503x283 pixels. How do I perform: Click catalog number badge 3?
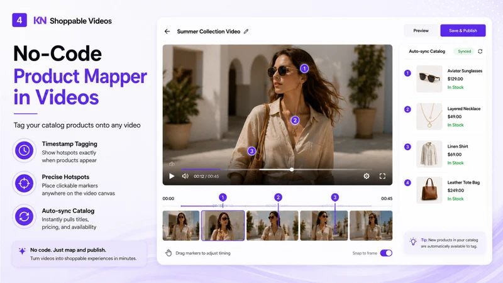click(x=407, y=147)
